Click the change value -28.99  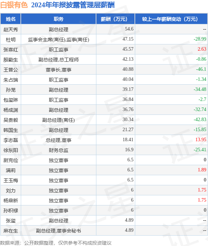click(200, 39)
